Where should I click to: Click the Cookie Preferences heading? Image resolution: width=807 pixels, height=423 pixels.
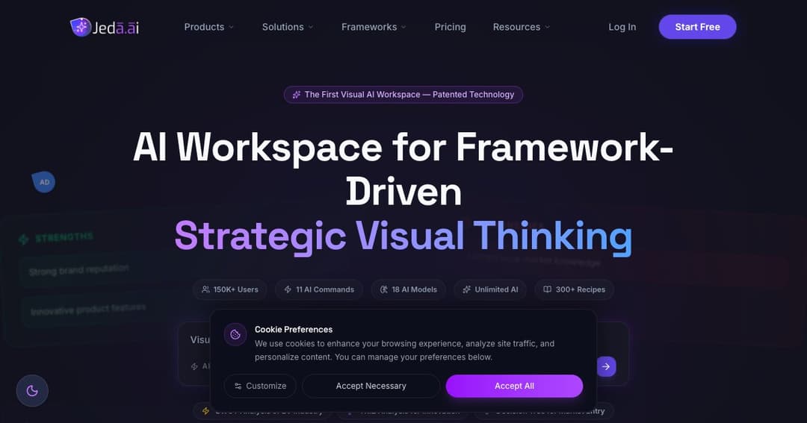[x=294, y=330]
